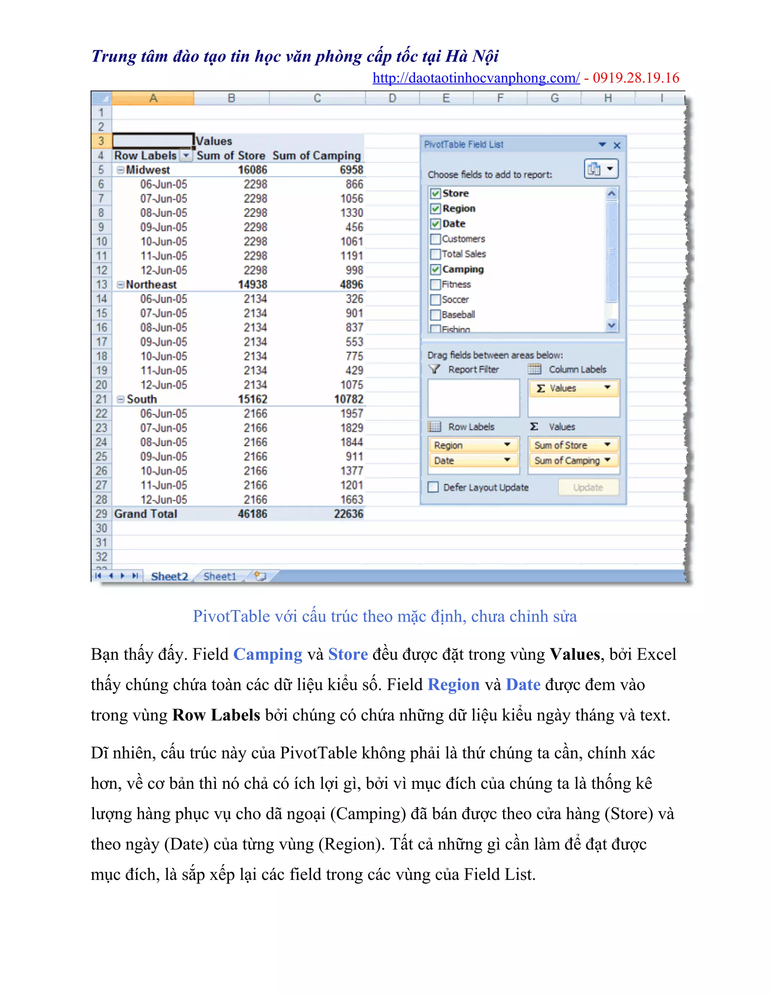Screen dimensions: 770x996
Task: Enable Defer Layout Update checkbox
Action: (x=434, y=487)
